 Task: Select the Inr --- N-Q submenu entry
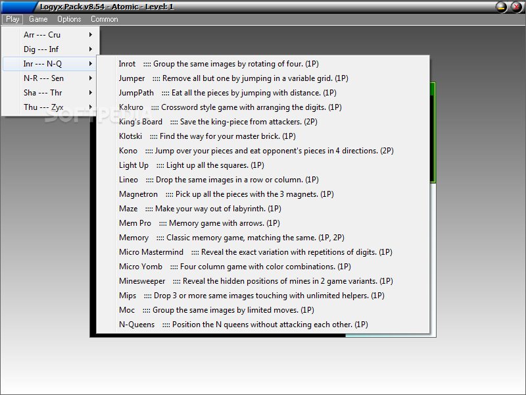click(49, 63)
